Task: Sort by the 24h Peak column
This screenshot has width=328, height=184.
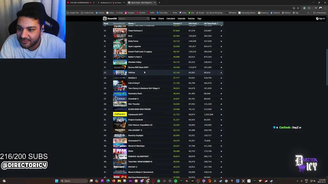Action: pyautogui.click(x=193, y=24)
